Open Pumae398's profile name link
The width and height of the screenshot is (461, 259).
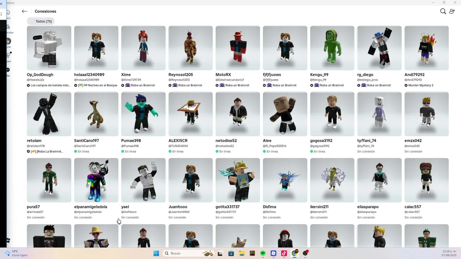coord(131,141)
